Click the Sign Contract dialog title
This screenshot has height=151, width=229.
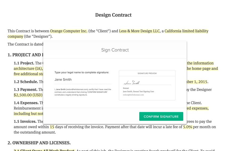[115, 50]
